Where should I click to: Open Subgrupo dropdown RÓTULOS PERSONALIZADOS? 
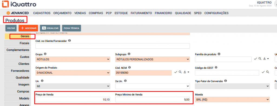tap(153, 59)
